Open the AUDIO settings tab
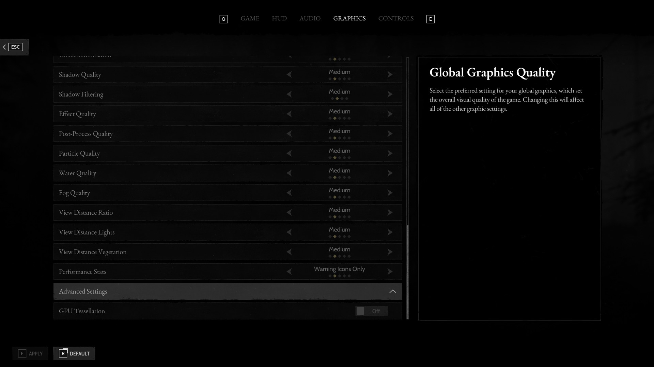The width and height of the screenshot is (654, 367). (310, 18)
